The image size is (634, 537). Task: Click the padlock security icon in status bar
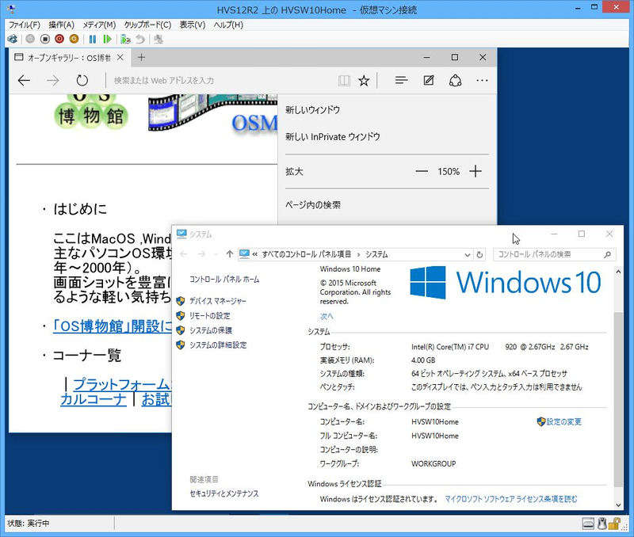pyautogui.click(x=615, y=524)
